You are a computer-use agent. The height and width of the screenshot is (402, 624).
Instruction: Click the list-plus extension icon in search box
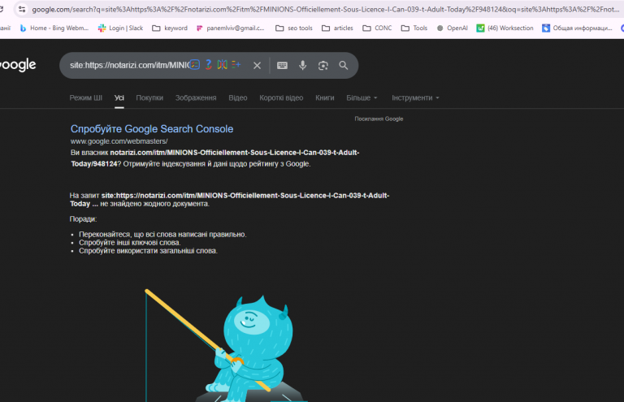pyautogui.click(x=236, y=64)
